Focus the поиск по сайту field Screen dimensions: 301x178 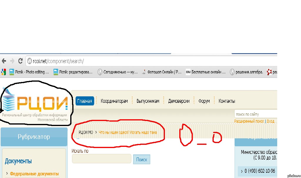click(256, 114)
